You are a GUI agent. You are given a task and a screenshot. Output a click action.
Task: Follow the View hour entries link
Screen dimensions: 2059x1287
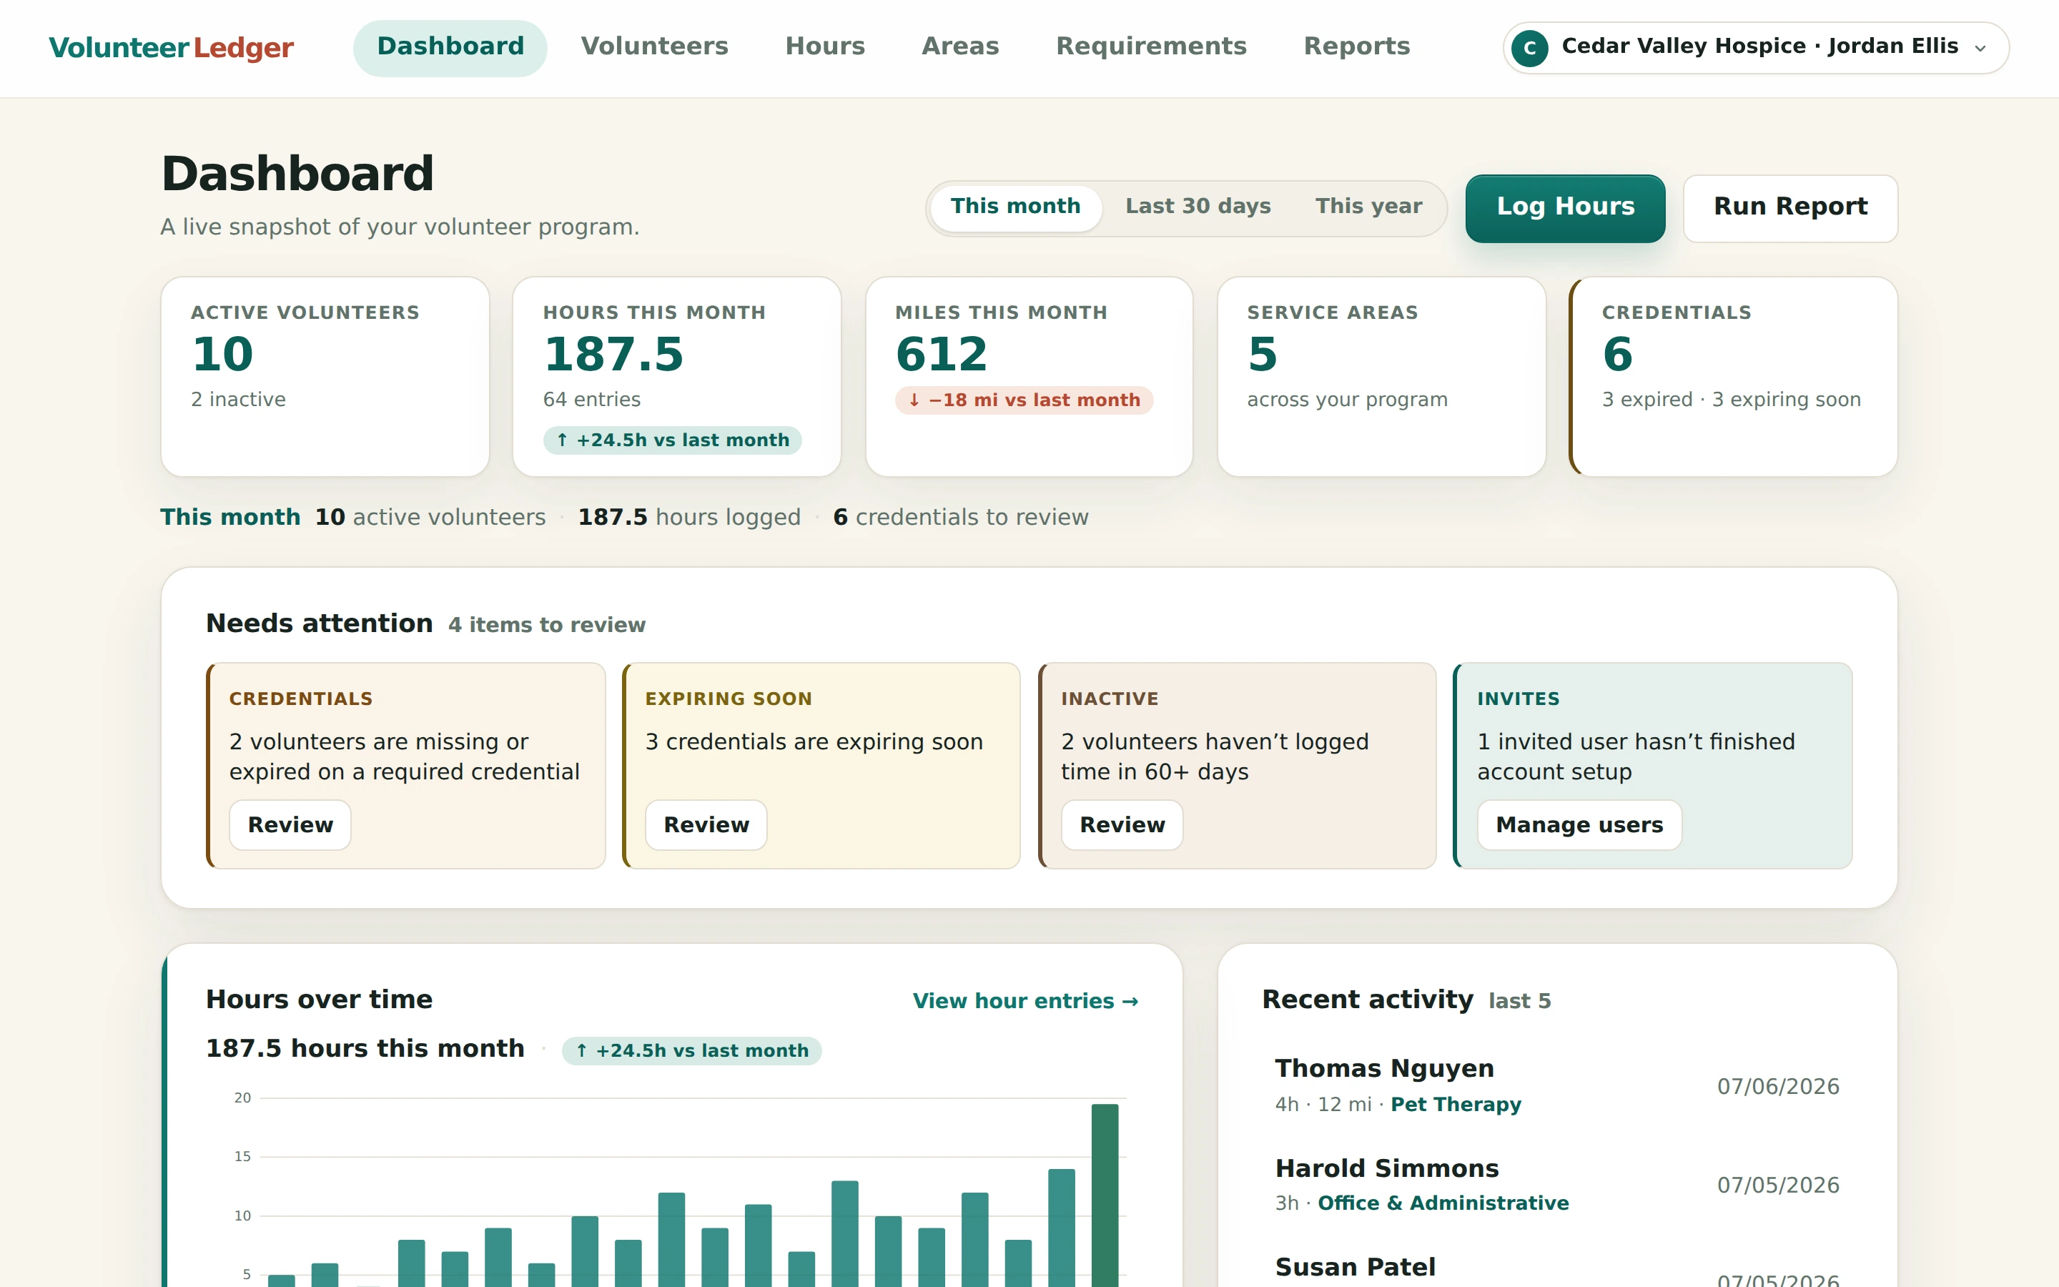(1025, 1001)
